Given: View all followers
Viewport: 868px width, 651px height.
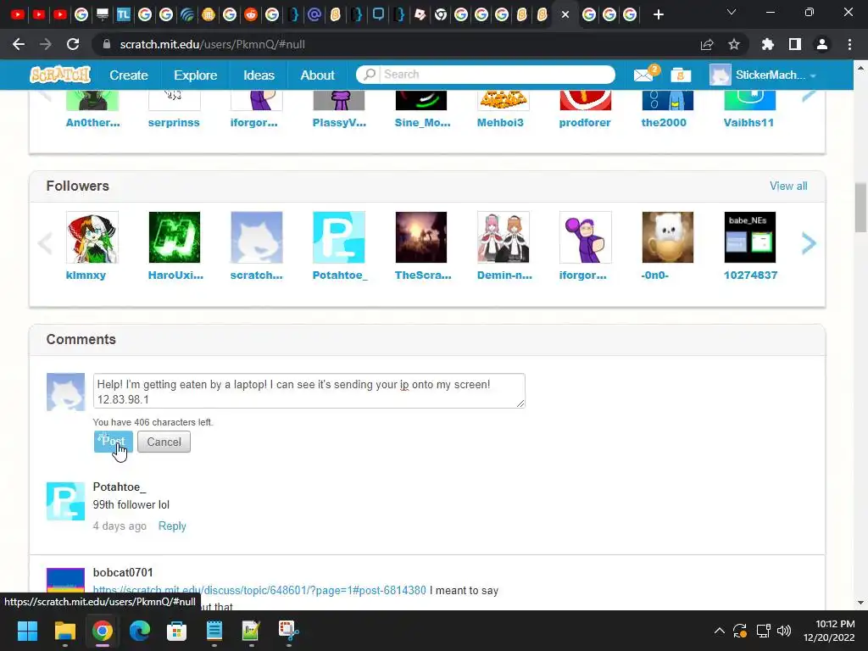Looking at the screenshot, I should coord(788,186).
